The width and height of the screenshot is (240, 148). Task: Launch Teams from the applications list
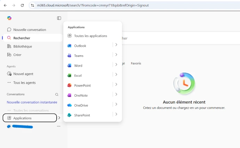coord(70,56)
